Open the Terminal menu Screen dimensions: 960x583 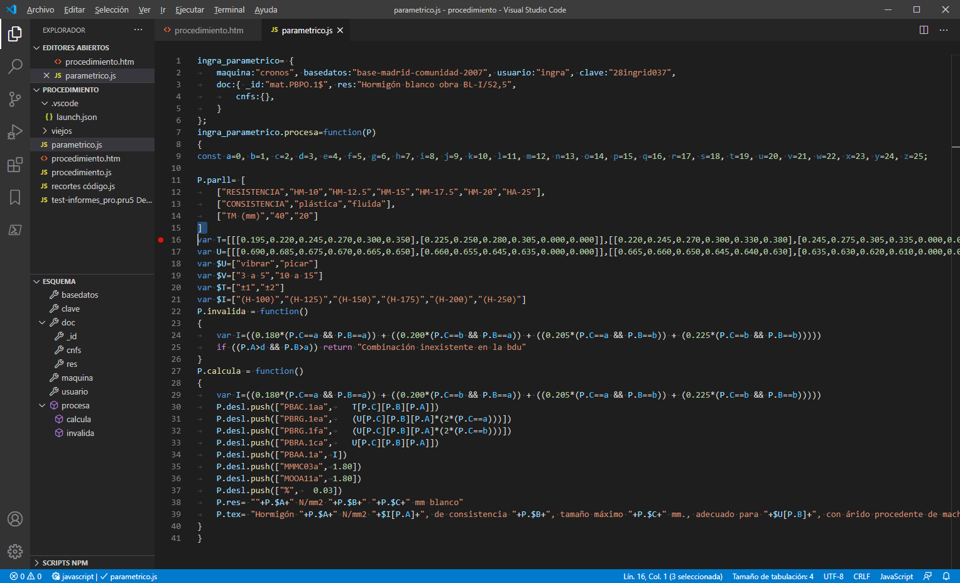click(229, 9)
